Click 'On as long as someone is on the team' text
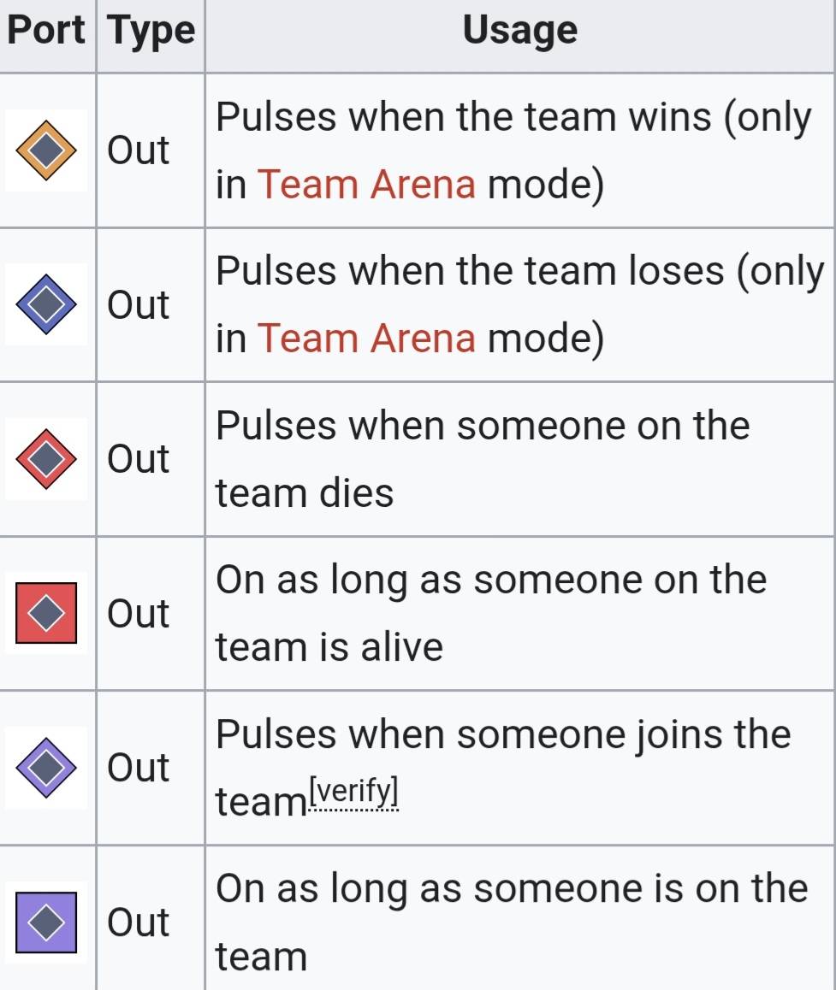 (x=512, y=922)
